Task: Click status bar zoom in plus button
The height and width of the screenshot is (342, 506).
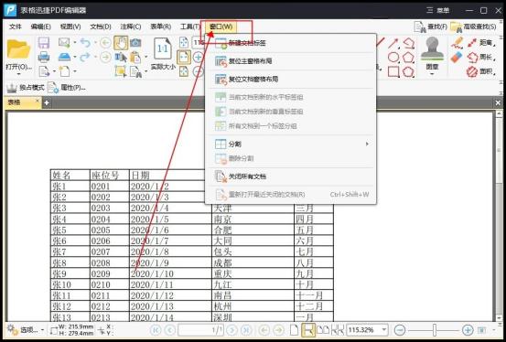Action: [468, 330]
